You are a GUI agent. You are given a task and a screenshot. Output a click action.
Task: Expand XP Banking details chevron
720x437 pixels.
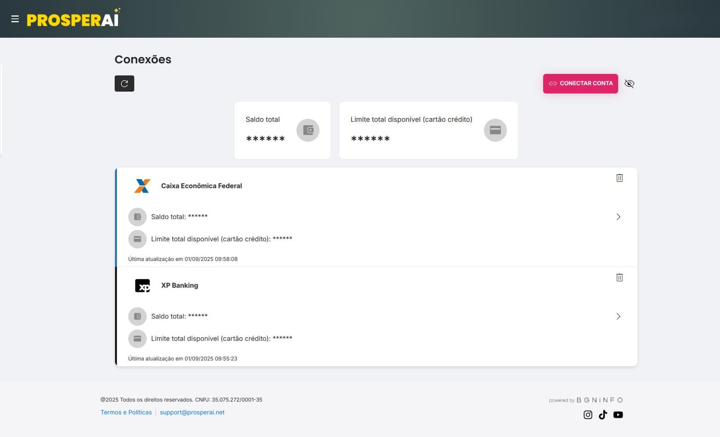click(618, 316)
